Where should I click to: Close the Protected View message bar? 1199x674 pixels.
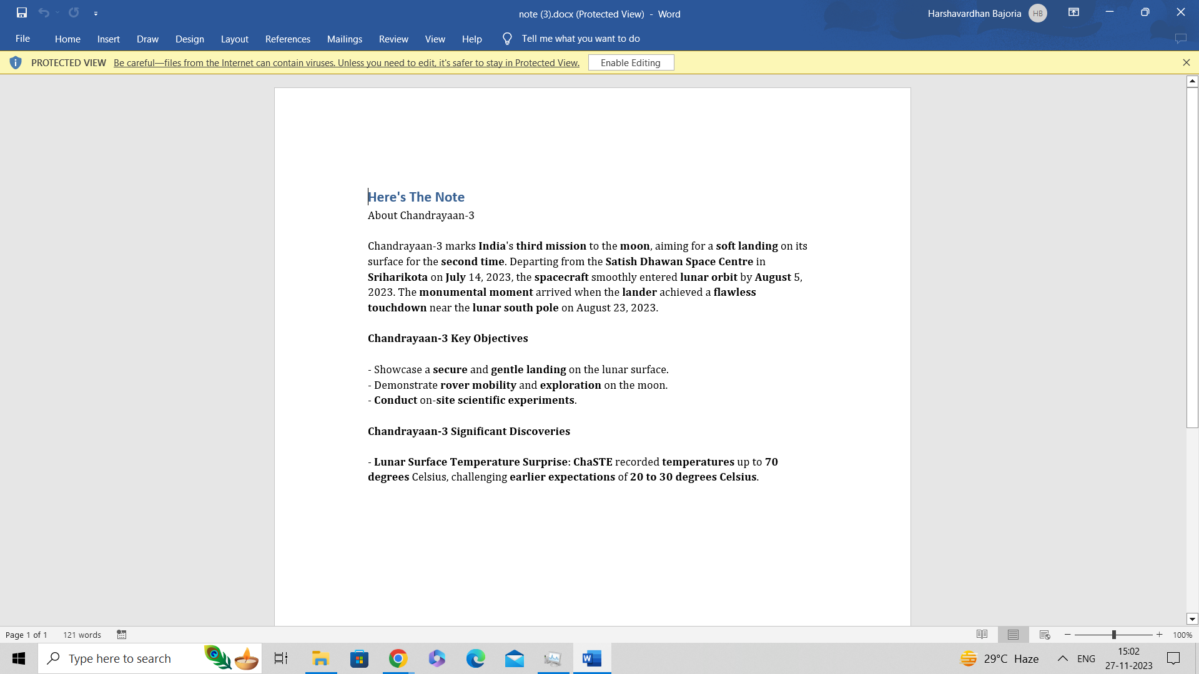(x=1186, y=62)
